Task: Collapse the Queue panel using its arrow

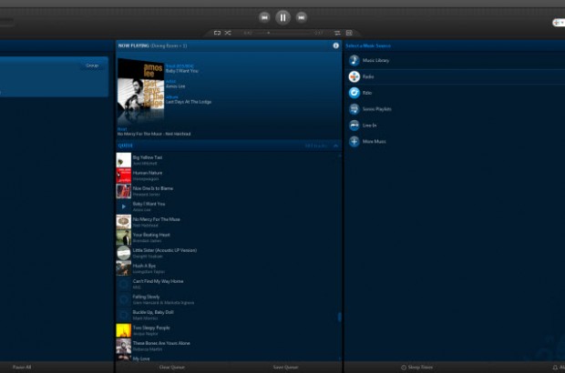Action: 334,145
